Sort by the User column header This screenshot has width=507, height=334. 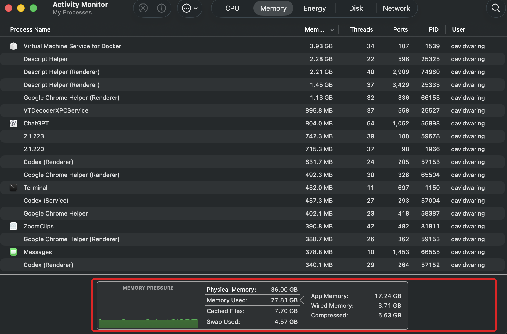(459, 29)
